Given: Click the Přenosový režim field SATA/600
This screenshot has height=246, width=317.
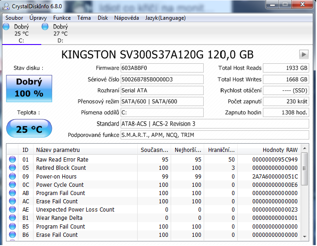Looking at the screenshot, I should coord(162,101).
